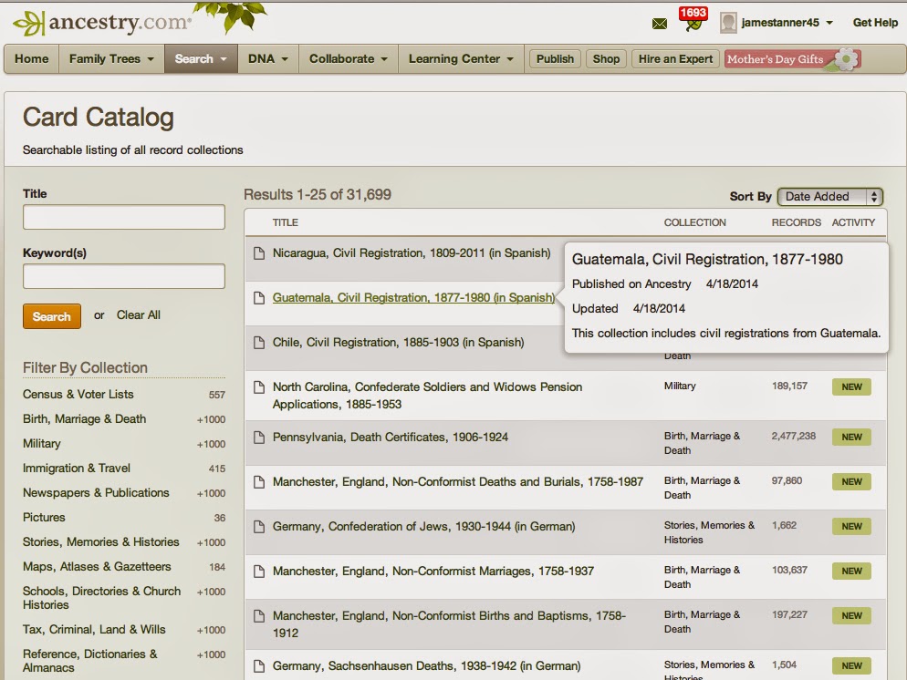Open the 1693 hints leaf notification
Screen dimensions: 907x680
(x=693, y=19)
